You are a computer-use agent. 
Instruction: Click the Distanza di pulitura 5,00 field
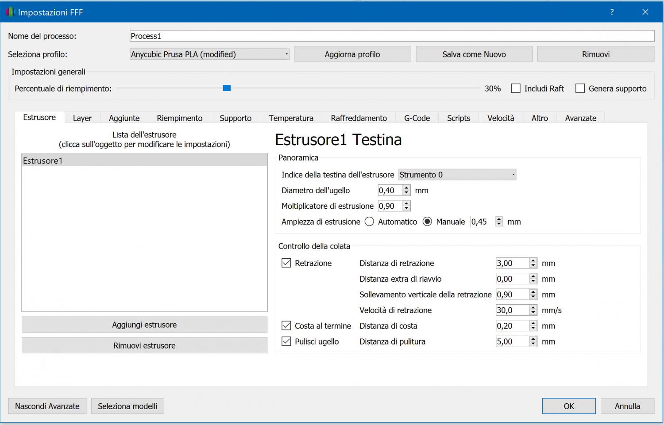click(512, 341)
